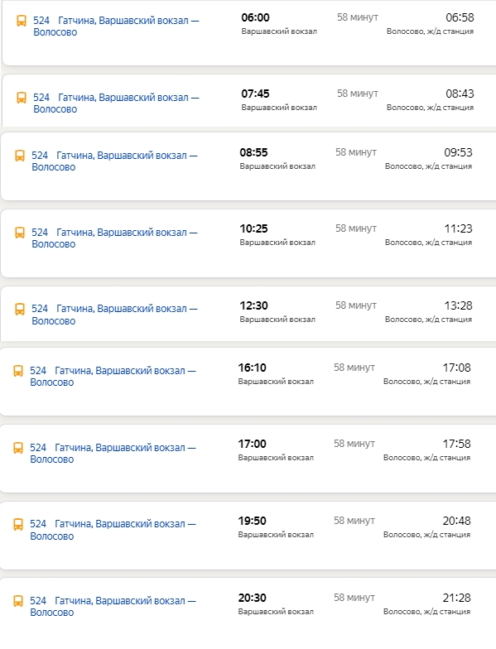Select the 06:00 departure time
The height and width of the screenshot is (649, 496).
pyautogui.click(x=255, y=17)
